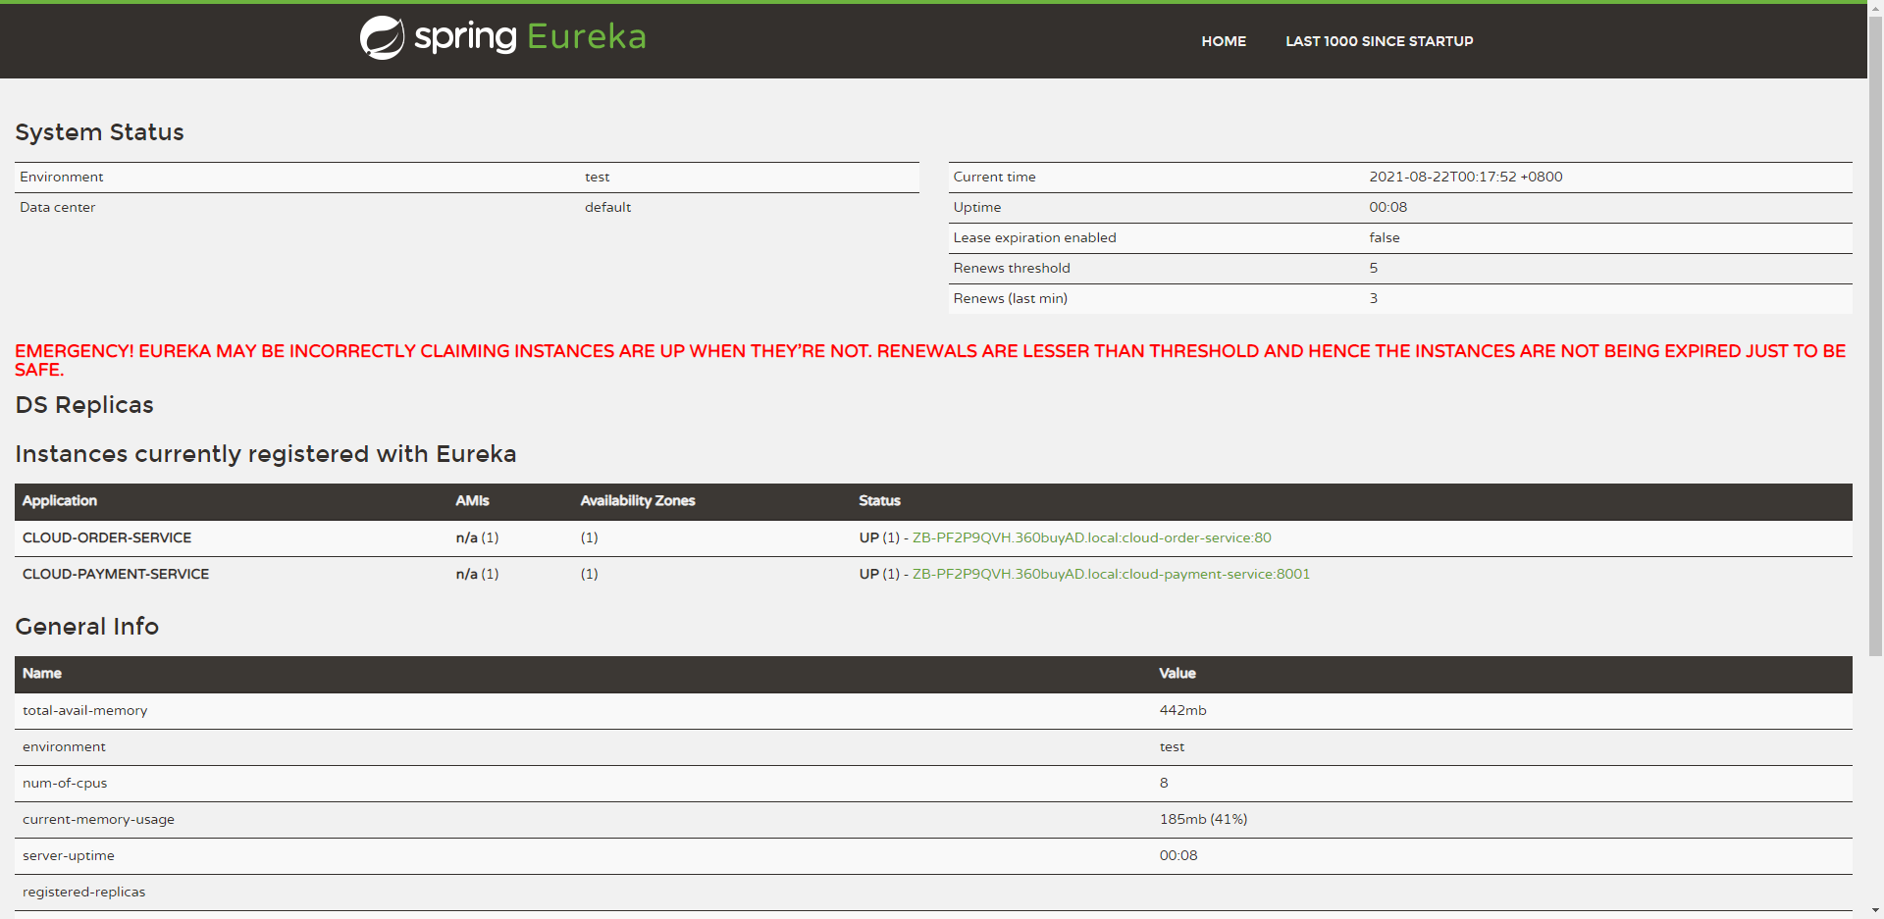1884x919 pixels.
Task: Click the vertical scrollbar thumb
Action: (x=1875, y=335)
